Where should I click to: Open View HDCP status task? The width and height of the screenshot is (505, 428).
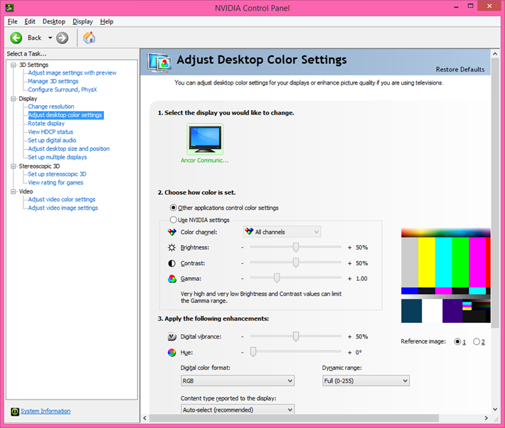51,132
